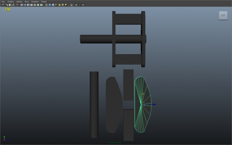Screen dimensions: 232x145
Task: Click the Camera Attributes icon
Action: [x=7, y=5]
